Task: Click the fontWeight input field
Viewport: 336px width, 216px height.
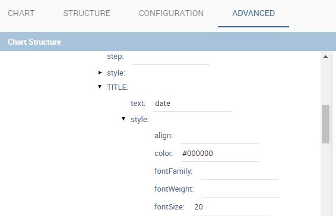Action: tap(241, 190)
